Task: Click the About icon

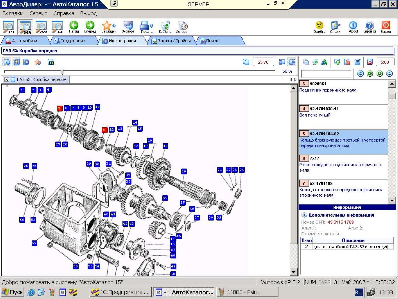Action: 353,27
